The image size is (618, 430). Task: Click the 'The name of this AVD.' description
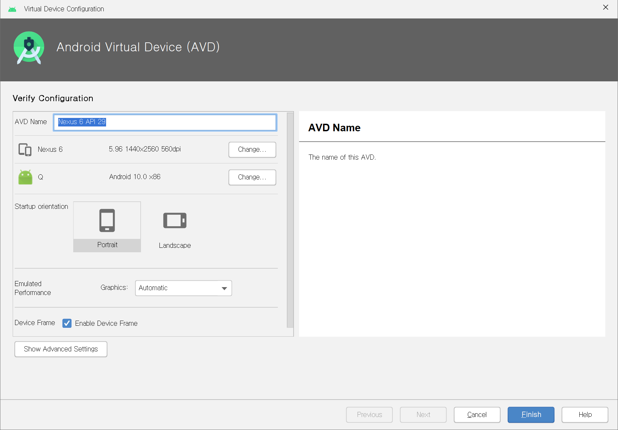[342, 157]
